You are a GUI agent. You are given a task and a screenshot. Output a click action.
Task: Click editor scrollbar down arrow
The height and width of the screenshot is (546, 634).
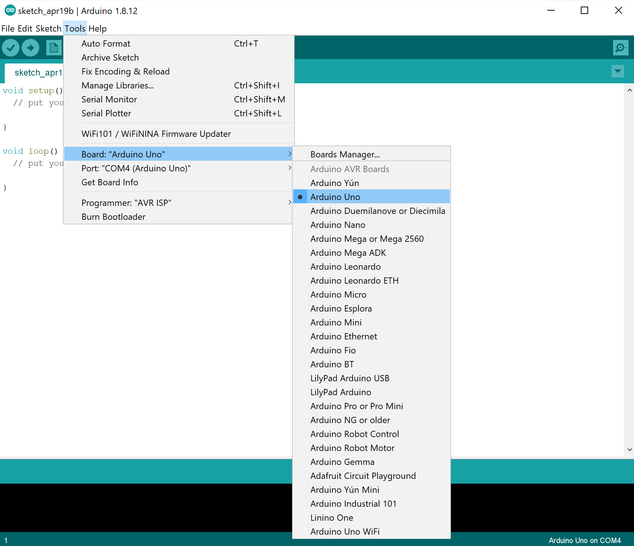(630, 449)
